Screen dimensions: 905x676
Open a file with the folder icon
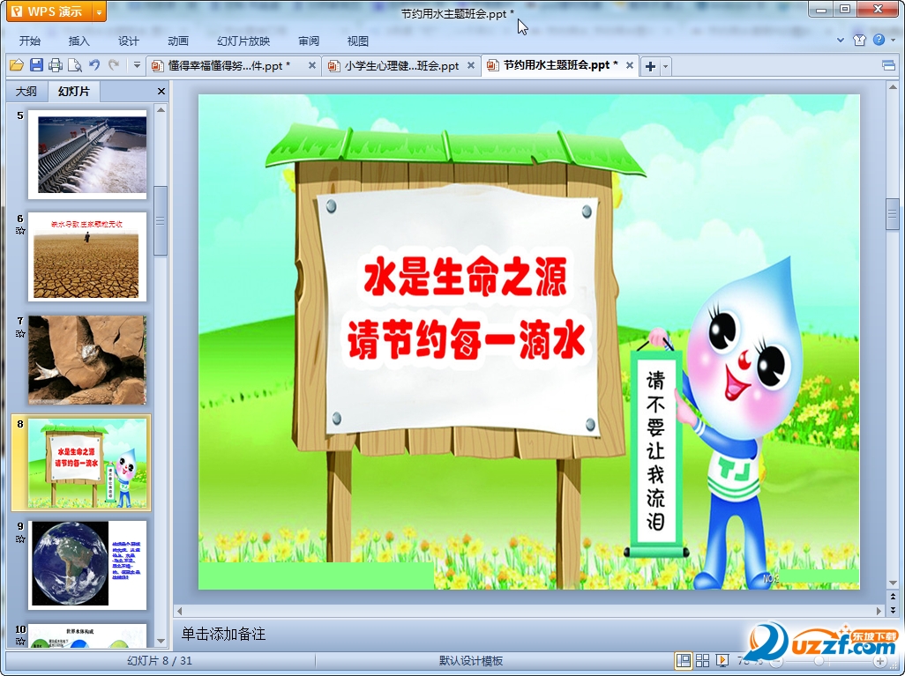(x=16, y=66)
